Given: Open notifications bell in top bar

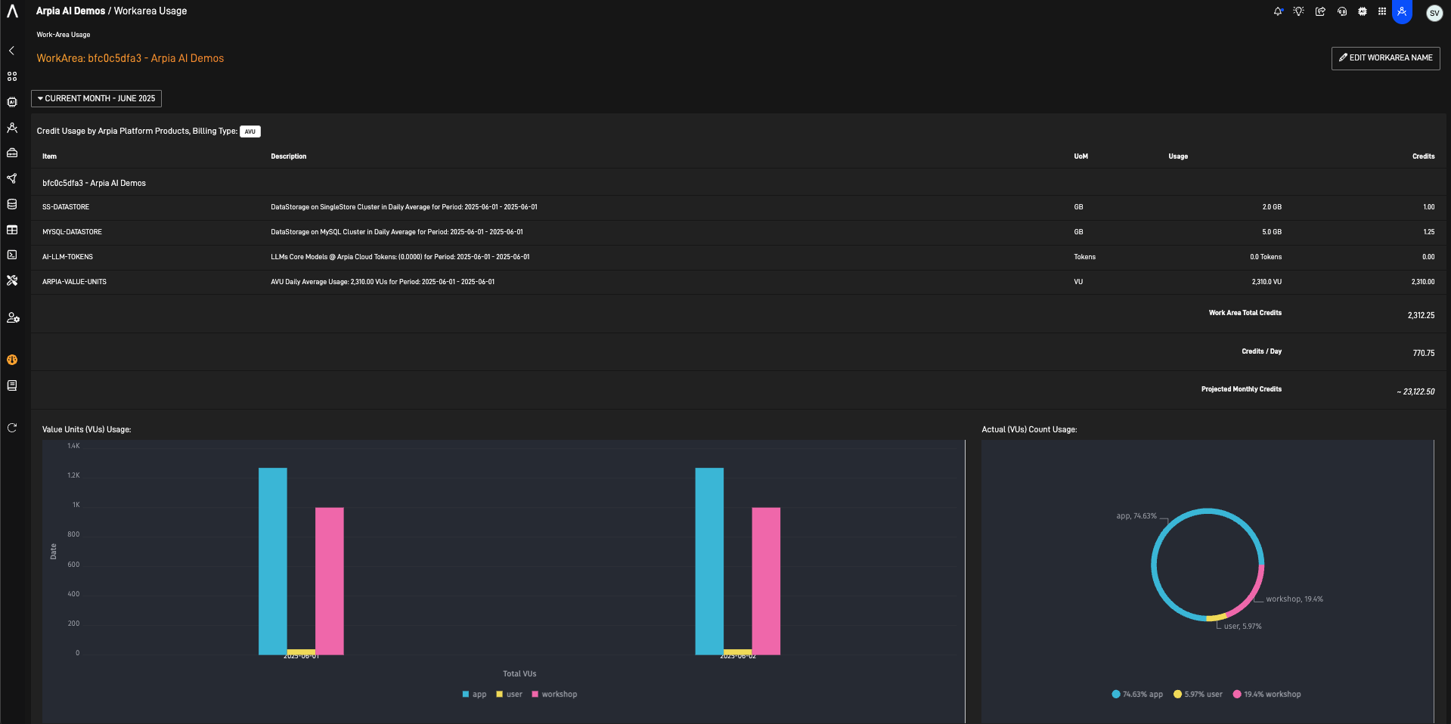Looking at the screenshot, I should click(1278, 11).
